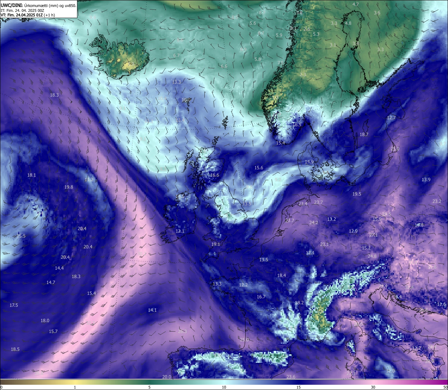Click the 'UWC/DINI: Úrkomumætti (mm) og uv850.' title text

(38, 5)
